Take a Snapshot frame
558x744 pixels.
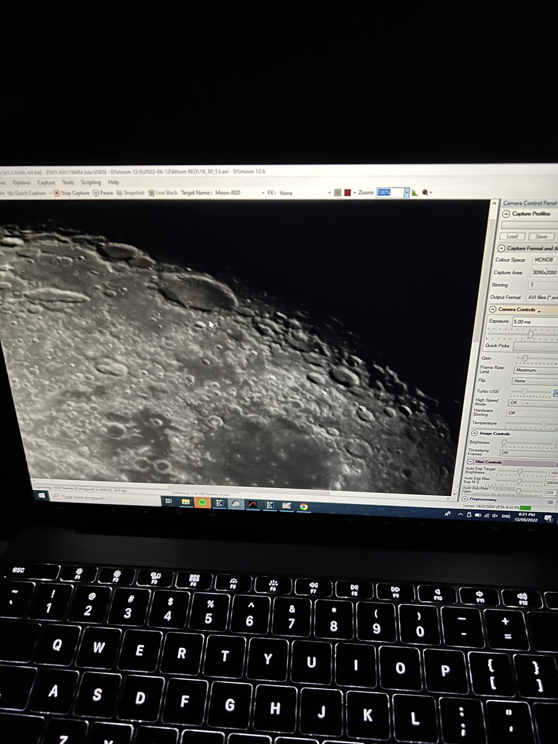130,193
